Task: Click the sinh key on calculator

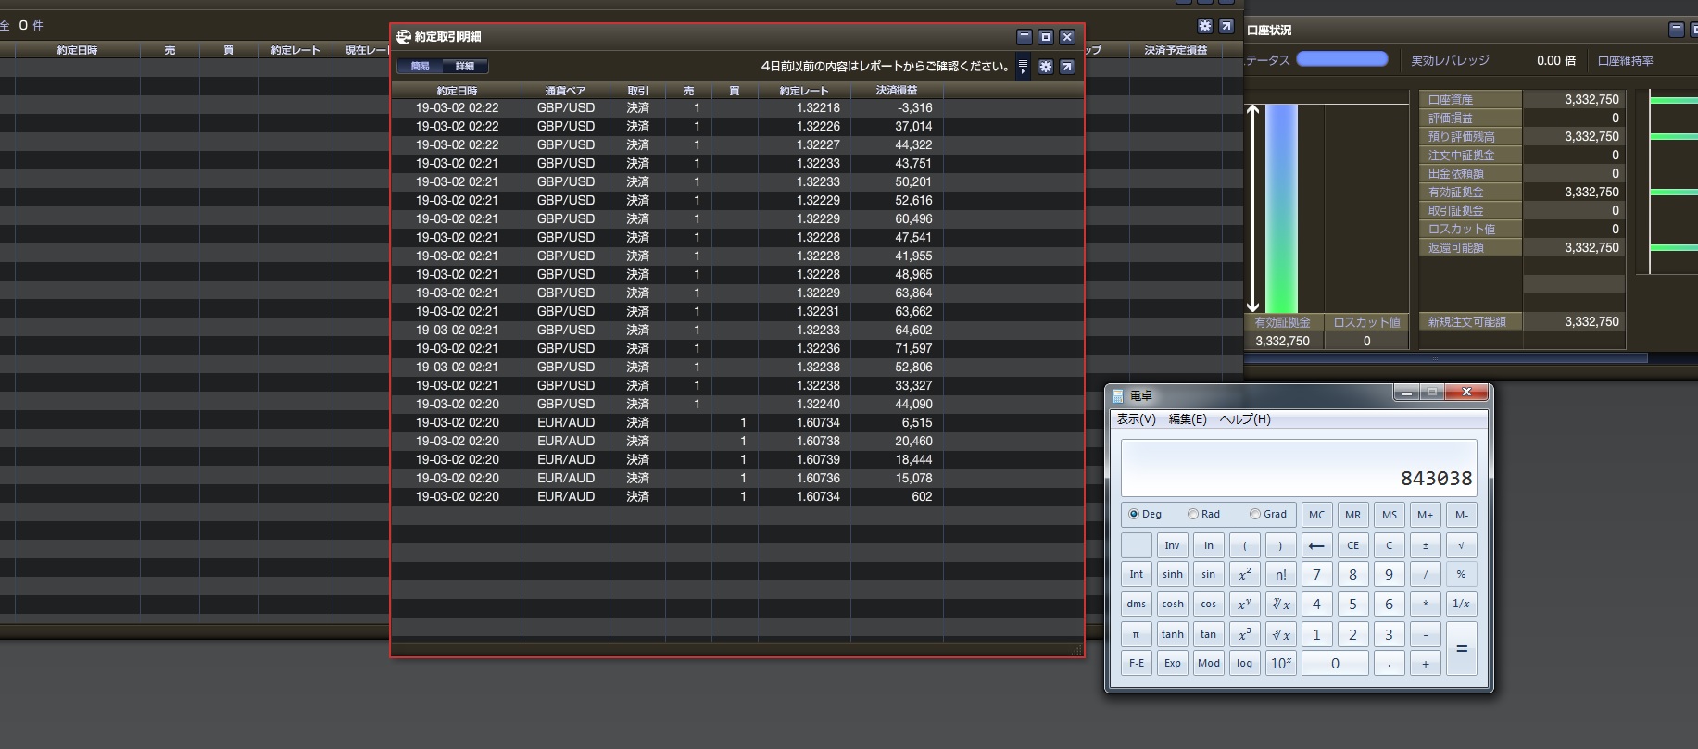Action: 1172,575
